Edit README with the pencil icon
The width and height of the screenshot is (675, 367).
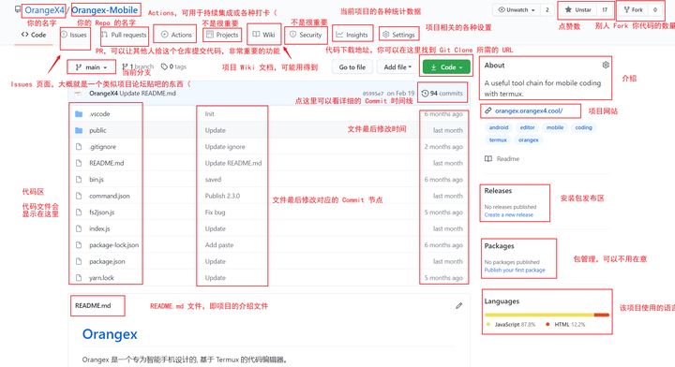[x=458, y=305]
